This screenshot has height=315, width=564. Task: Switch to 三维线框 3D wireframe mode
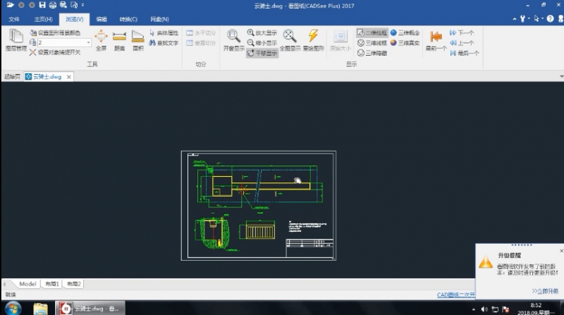point(372,43)
